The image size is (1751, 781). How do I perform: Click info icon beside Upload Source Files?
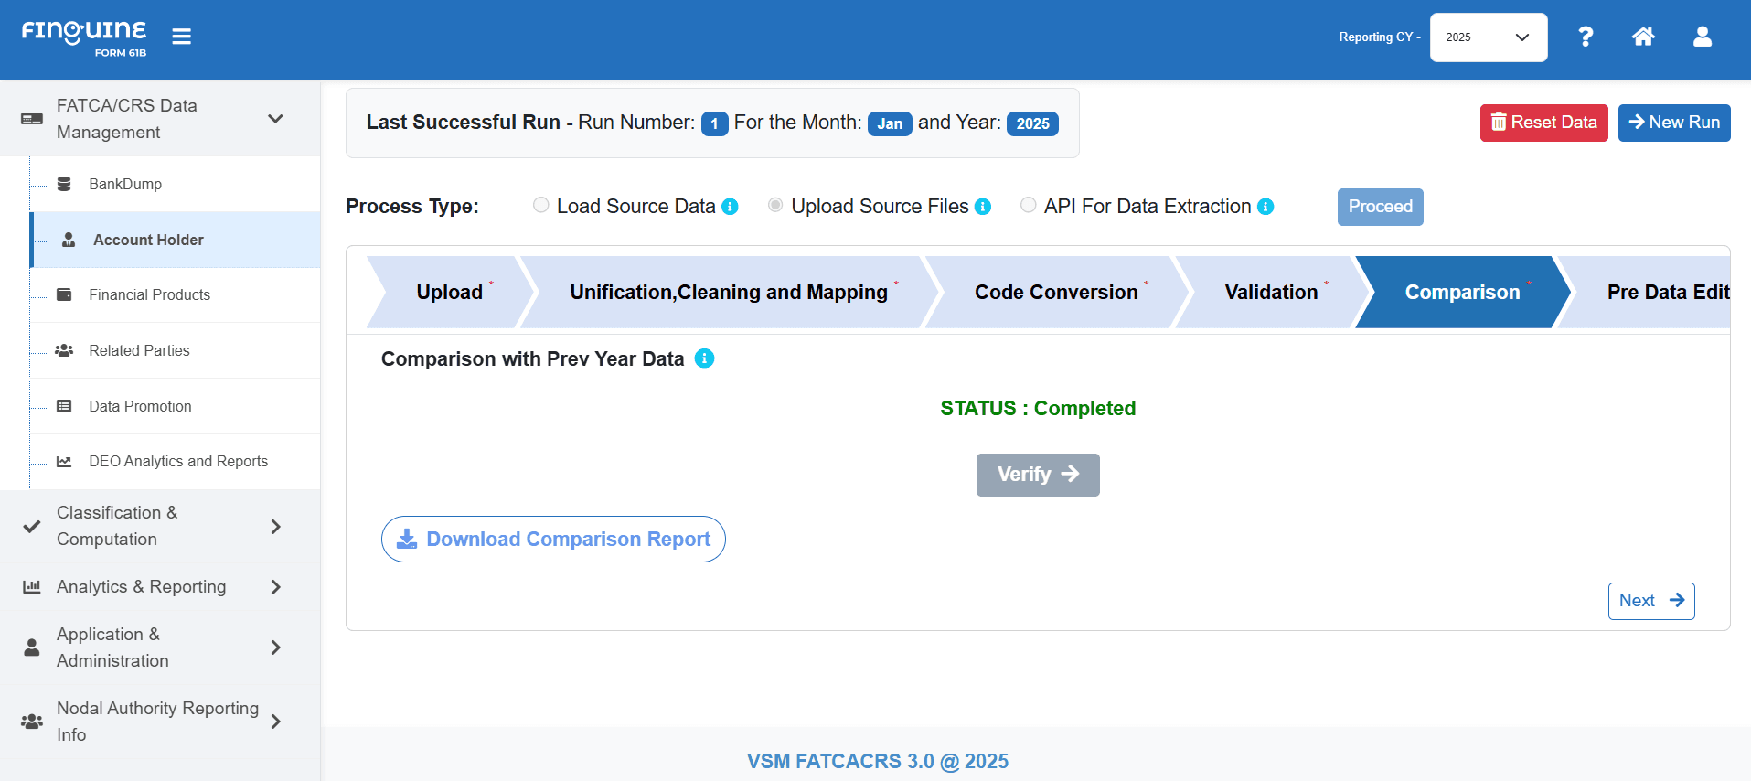[x=983, y=207]
